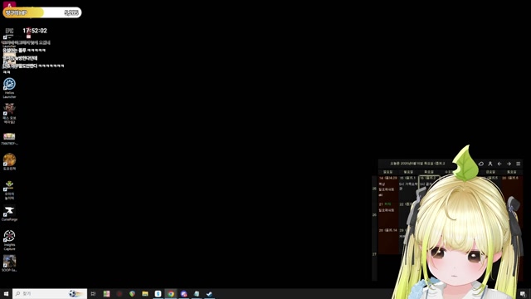
Task: Open the SOOP desktop shortcut
Action: point(9,263)
